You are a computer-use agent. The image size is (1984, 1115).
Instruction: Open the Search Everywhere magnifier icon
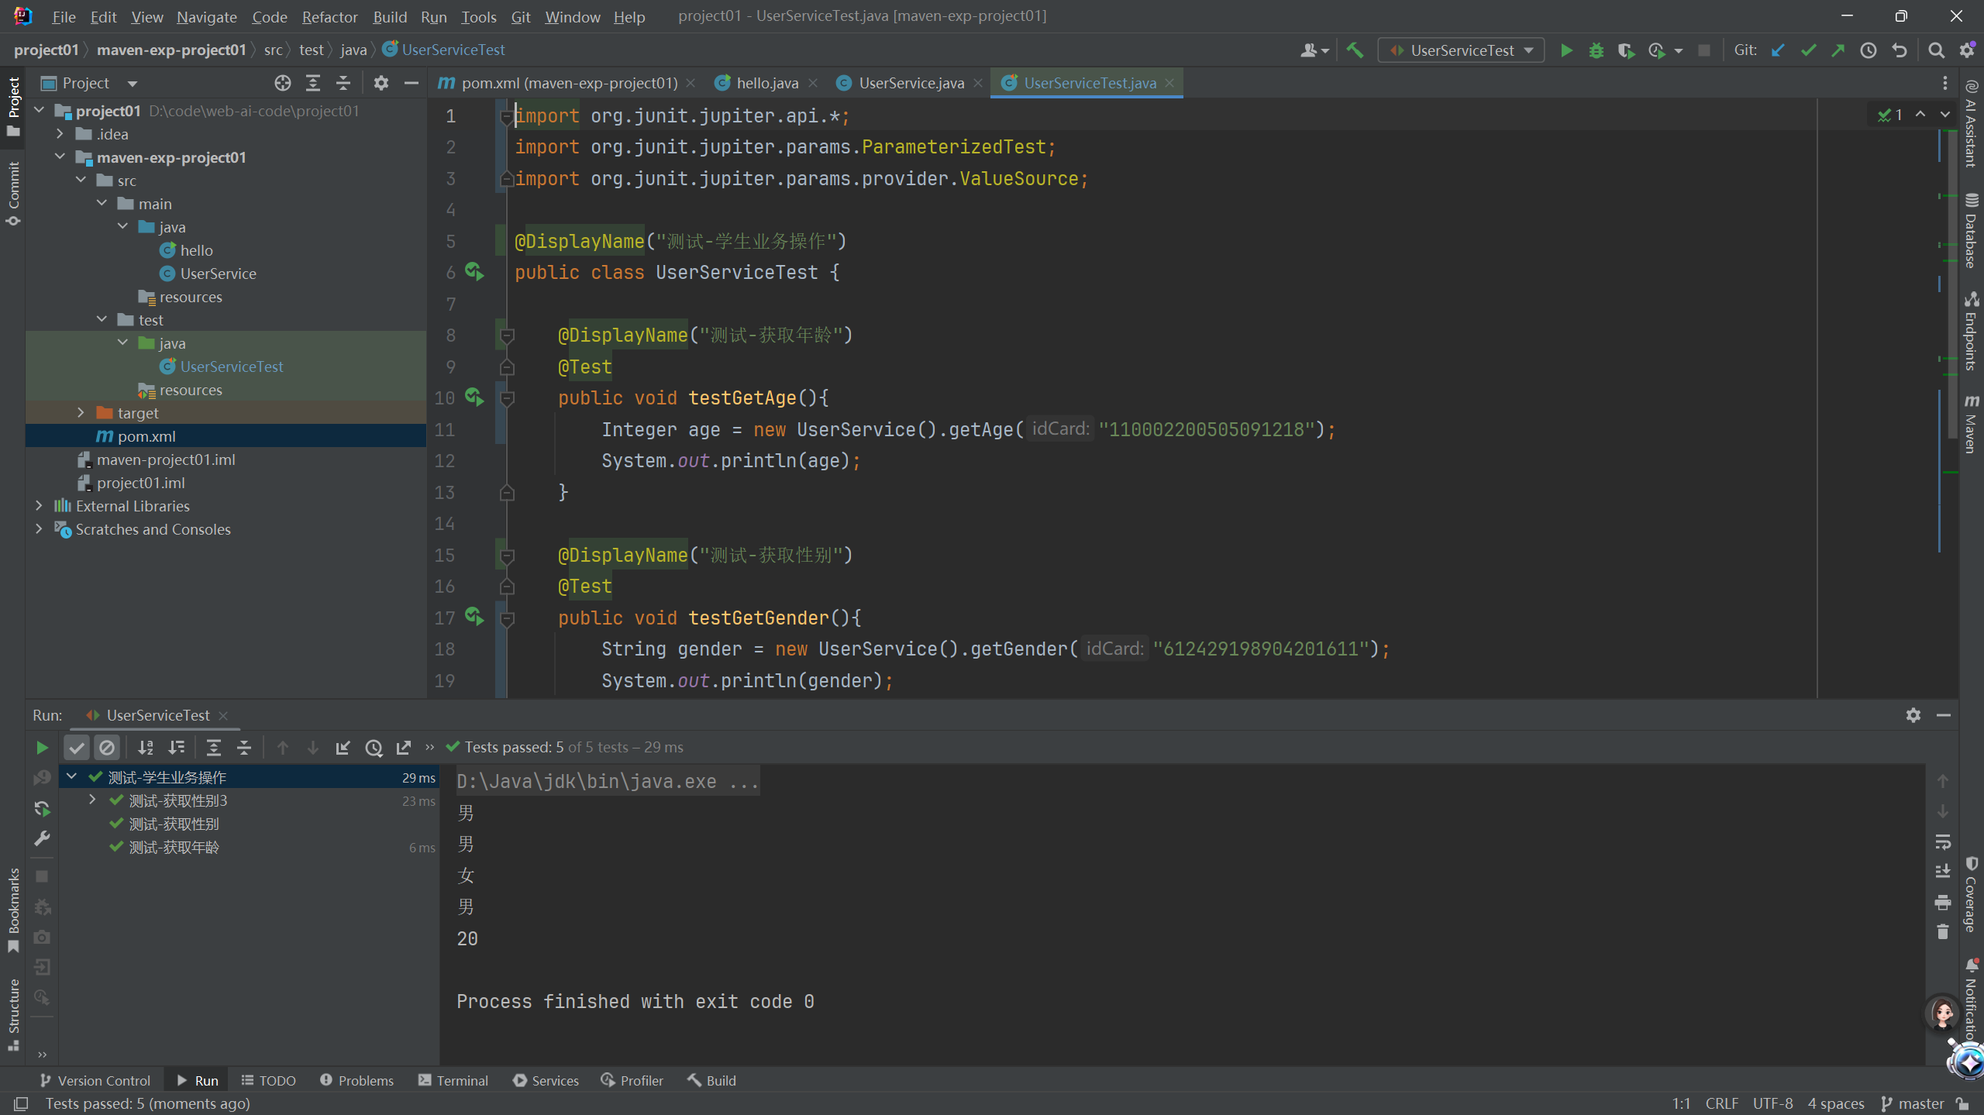pos(1936,50)
